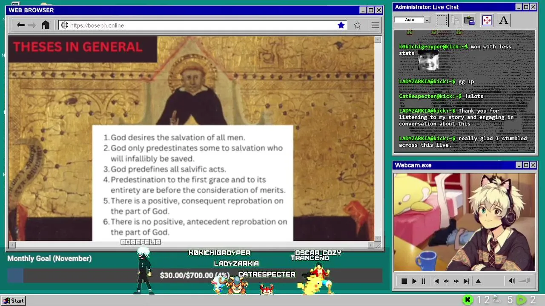Click the copy icon in Live Chat toolbar
The image size is (545, 306).
tap(455, 20)
